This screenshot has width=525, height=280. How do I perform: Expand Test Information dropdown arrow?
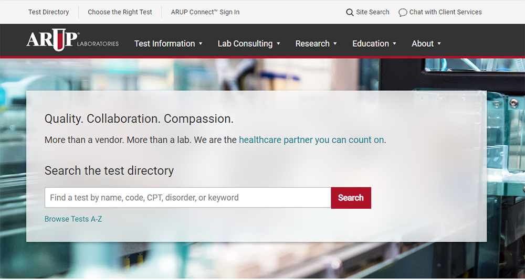coord(201,44)
